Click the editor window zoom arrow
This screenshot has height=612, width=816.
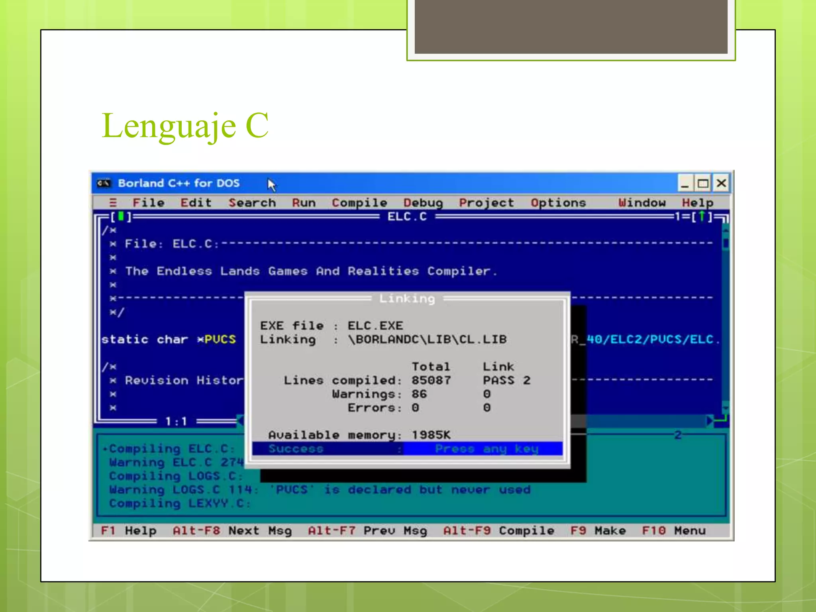click(x=702, y=217)
